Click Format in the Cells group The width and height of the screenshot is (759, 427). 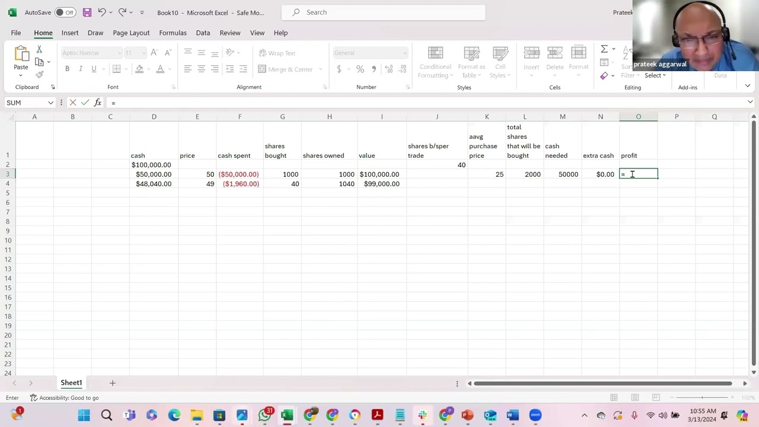click(x=579, y=62)
